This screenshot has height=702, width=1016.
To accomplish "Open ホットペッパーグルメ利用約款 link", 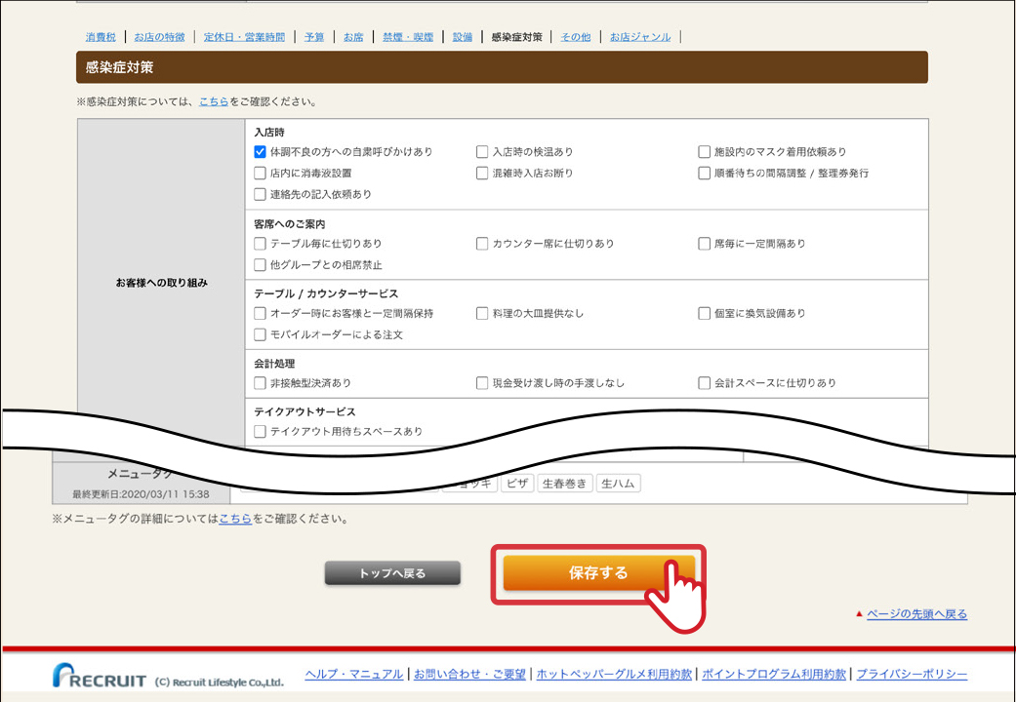I will click(614, 674).
